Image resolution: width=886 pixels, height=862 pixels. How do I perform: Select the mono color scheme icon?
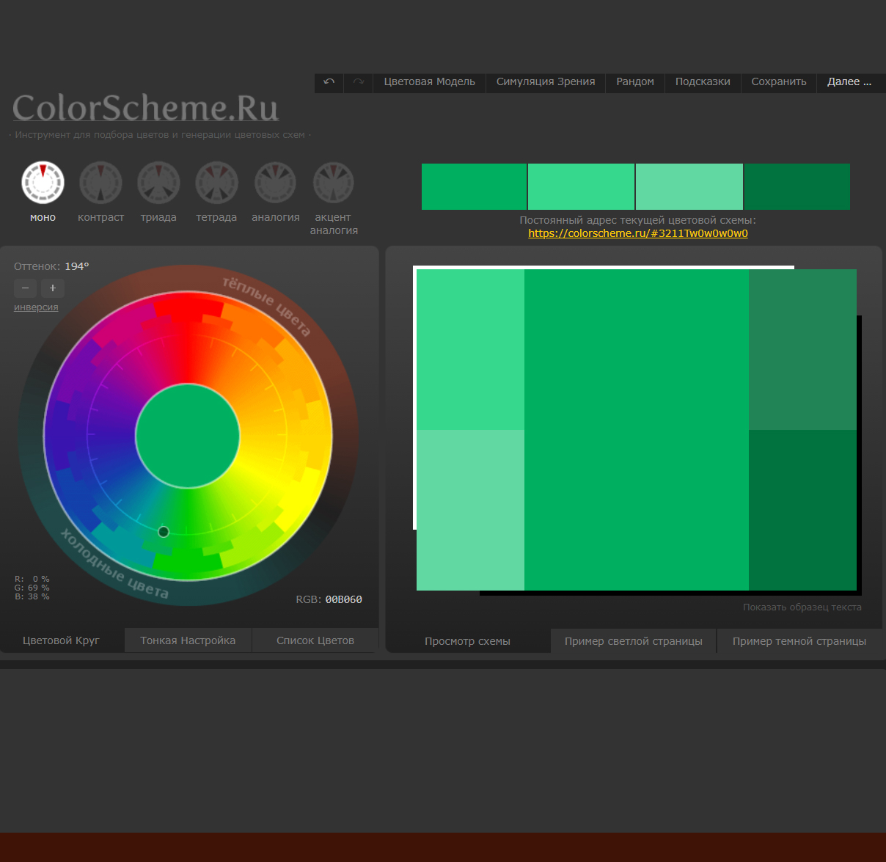[43, 182]
